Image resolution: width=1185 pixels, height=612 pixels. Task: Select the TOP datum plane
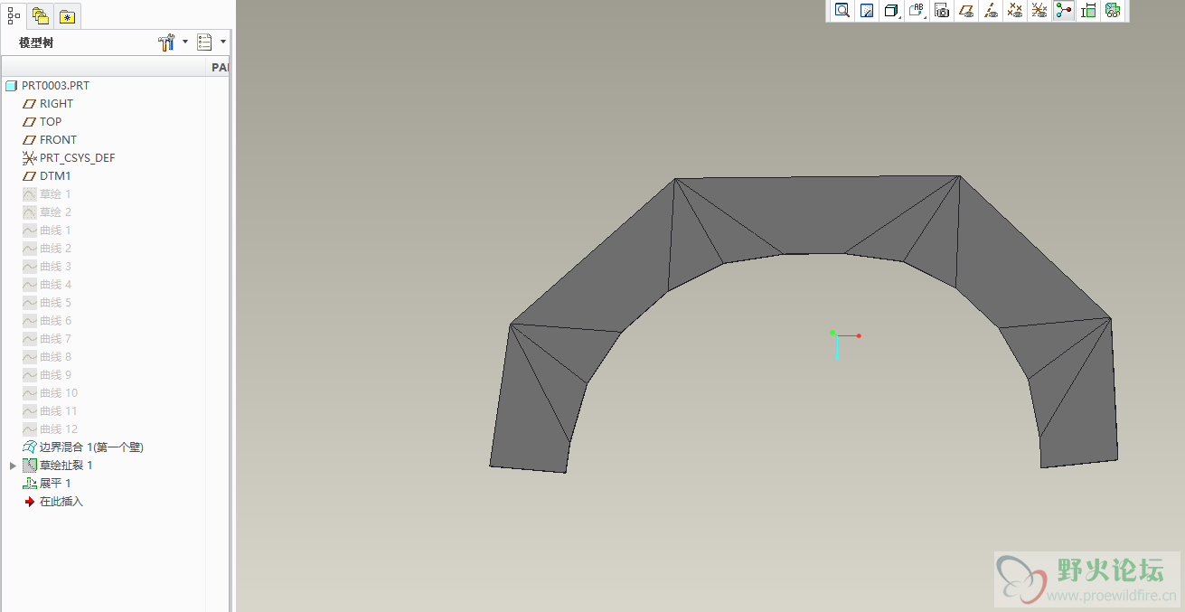pyautogui.click(x=51, y=122)
